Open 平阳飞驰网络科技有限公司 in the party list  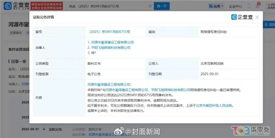click(x=111, y=48)
